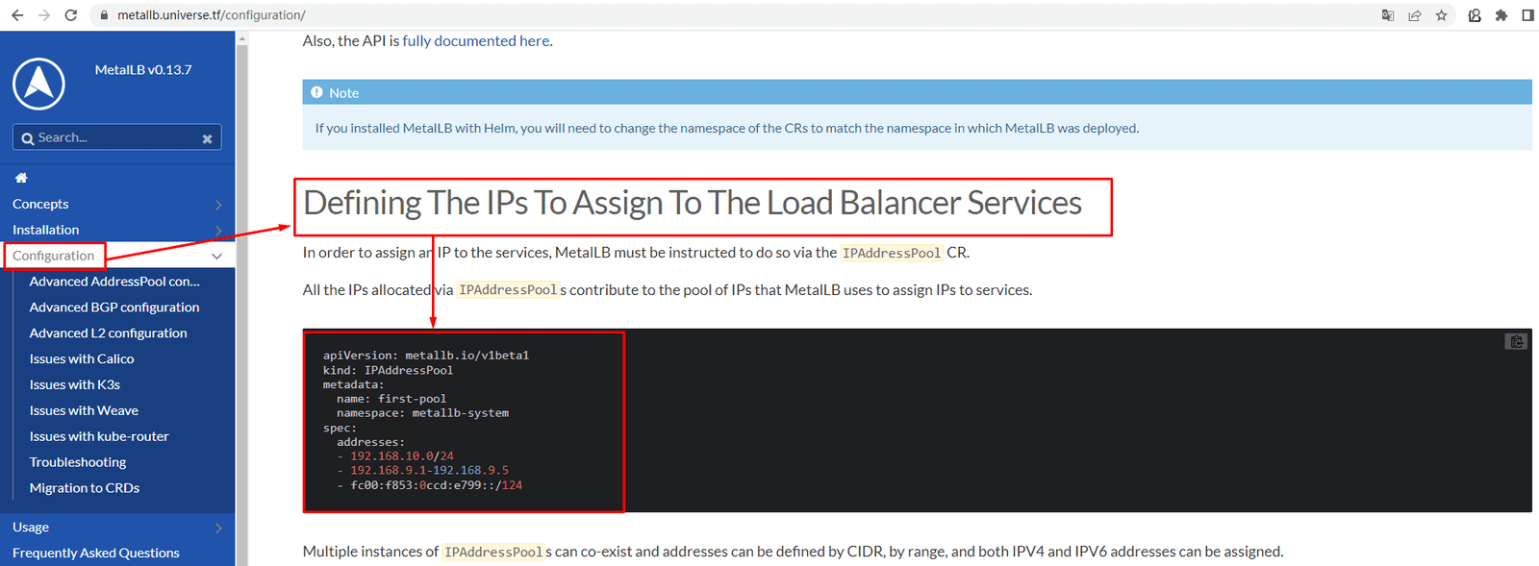This screenshot has height=566, width=1539.
Task: Select the Configuration menu item
Action: pos(54,256)
